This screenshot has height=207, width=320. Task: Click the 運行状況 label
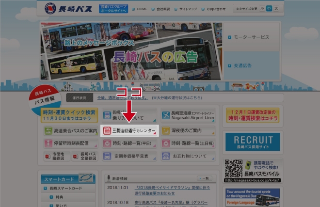pos(80,98)
